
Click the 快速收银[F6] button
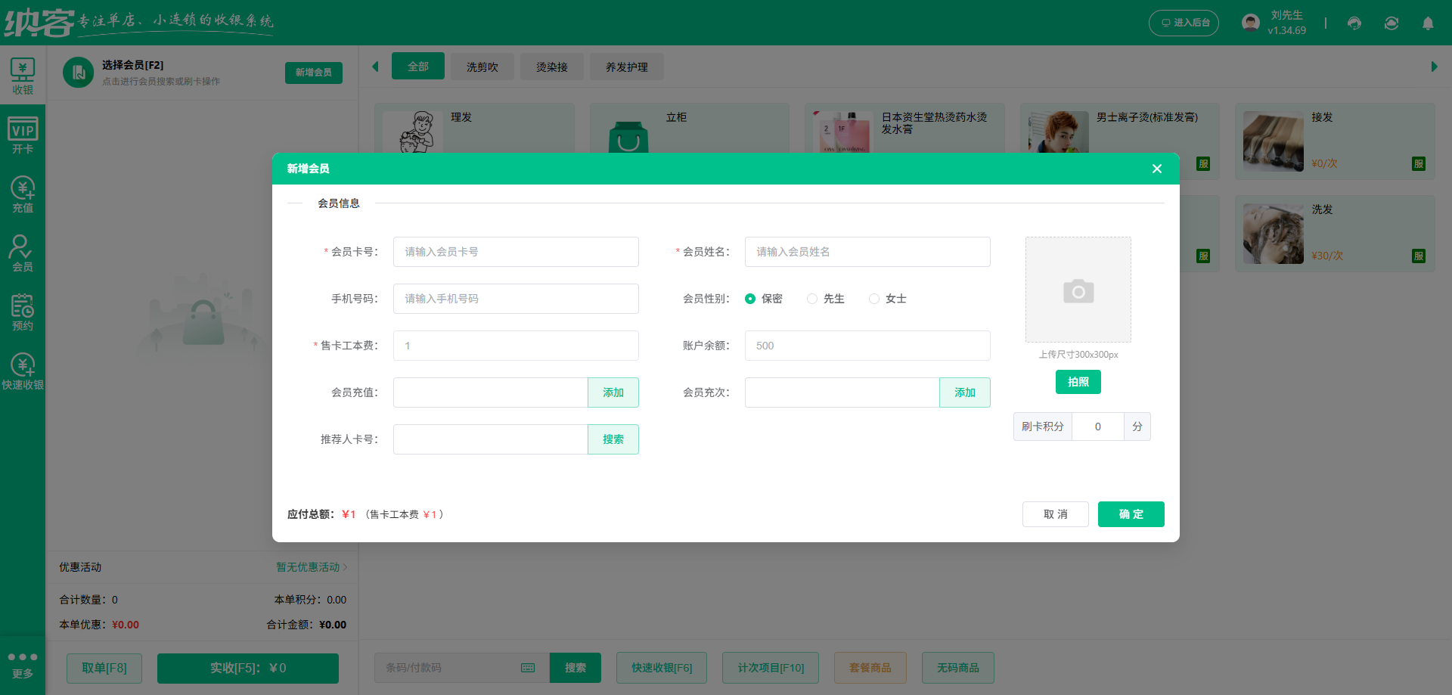point(662,668)
